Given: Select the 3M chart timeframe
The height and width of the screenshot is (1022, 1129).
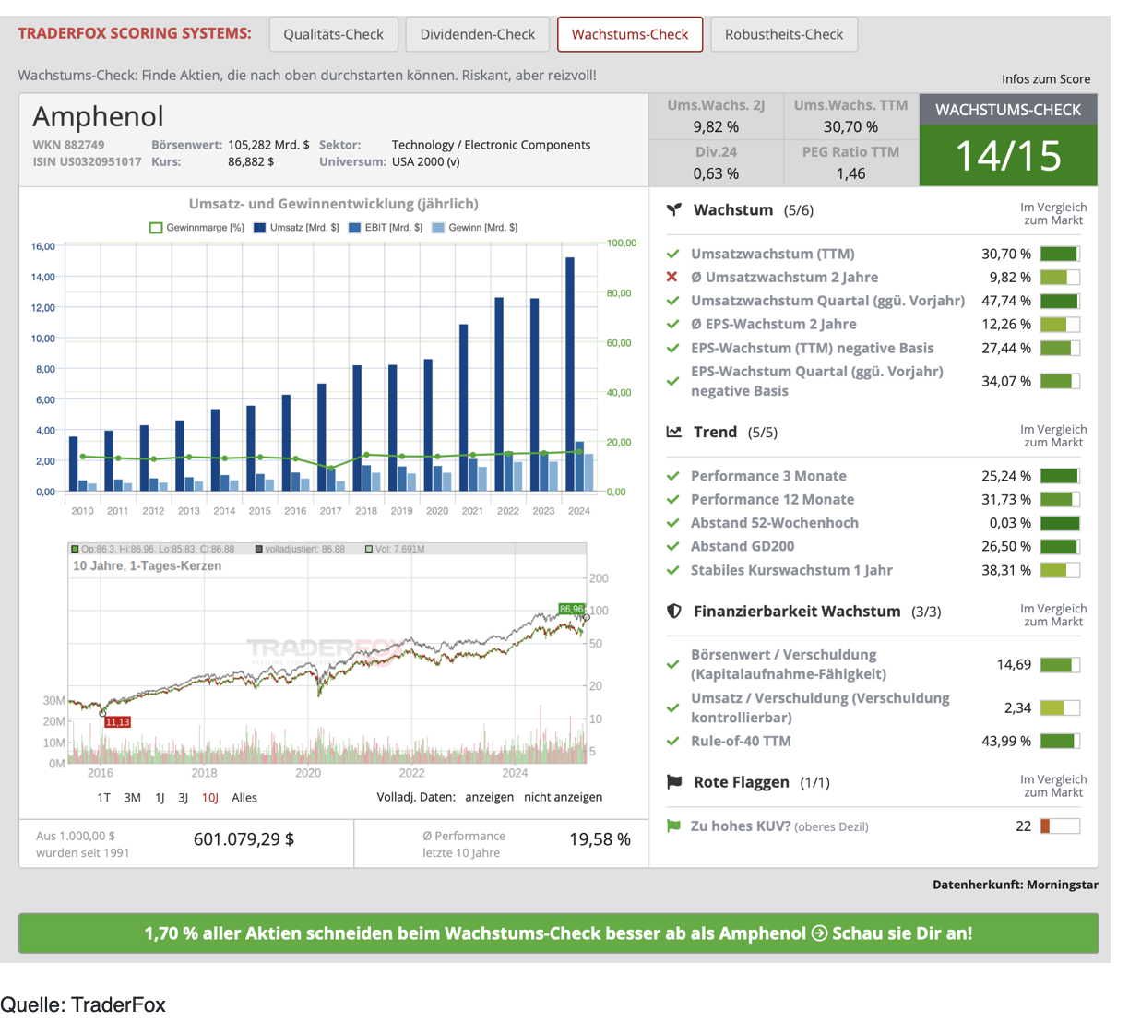Looking at the screenshot, I should click(133, 797).
